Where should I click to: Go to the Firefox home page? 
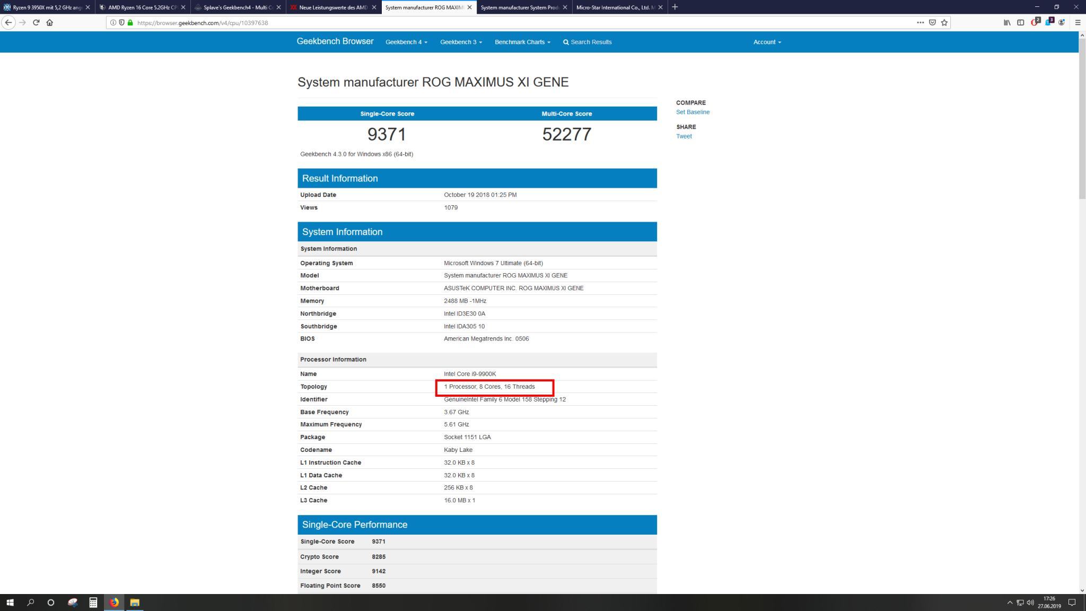50,23
